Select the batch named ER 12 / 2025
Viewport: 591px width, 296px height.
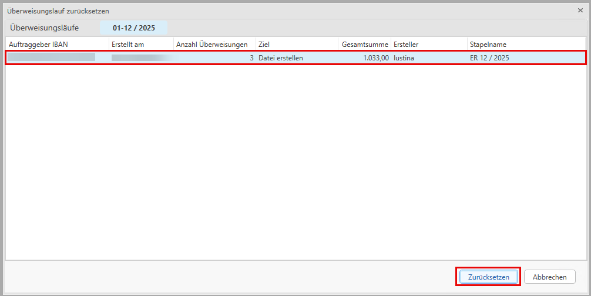(x=489, y=58)
